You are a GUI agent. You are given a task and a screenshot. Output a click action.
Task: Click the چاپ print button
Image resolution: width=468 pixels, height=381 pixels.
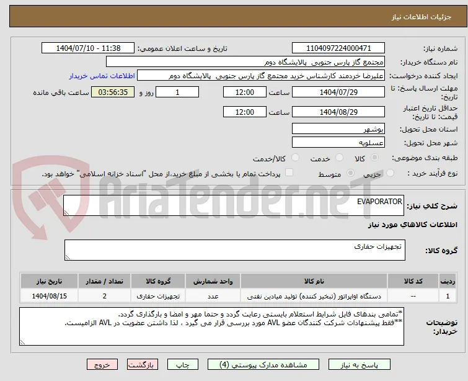(x=182, y=365)
